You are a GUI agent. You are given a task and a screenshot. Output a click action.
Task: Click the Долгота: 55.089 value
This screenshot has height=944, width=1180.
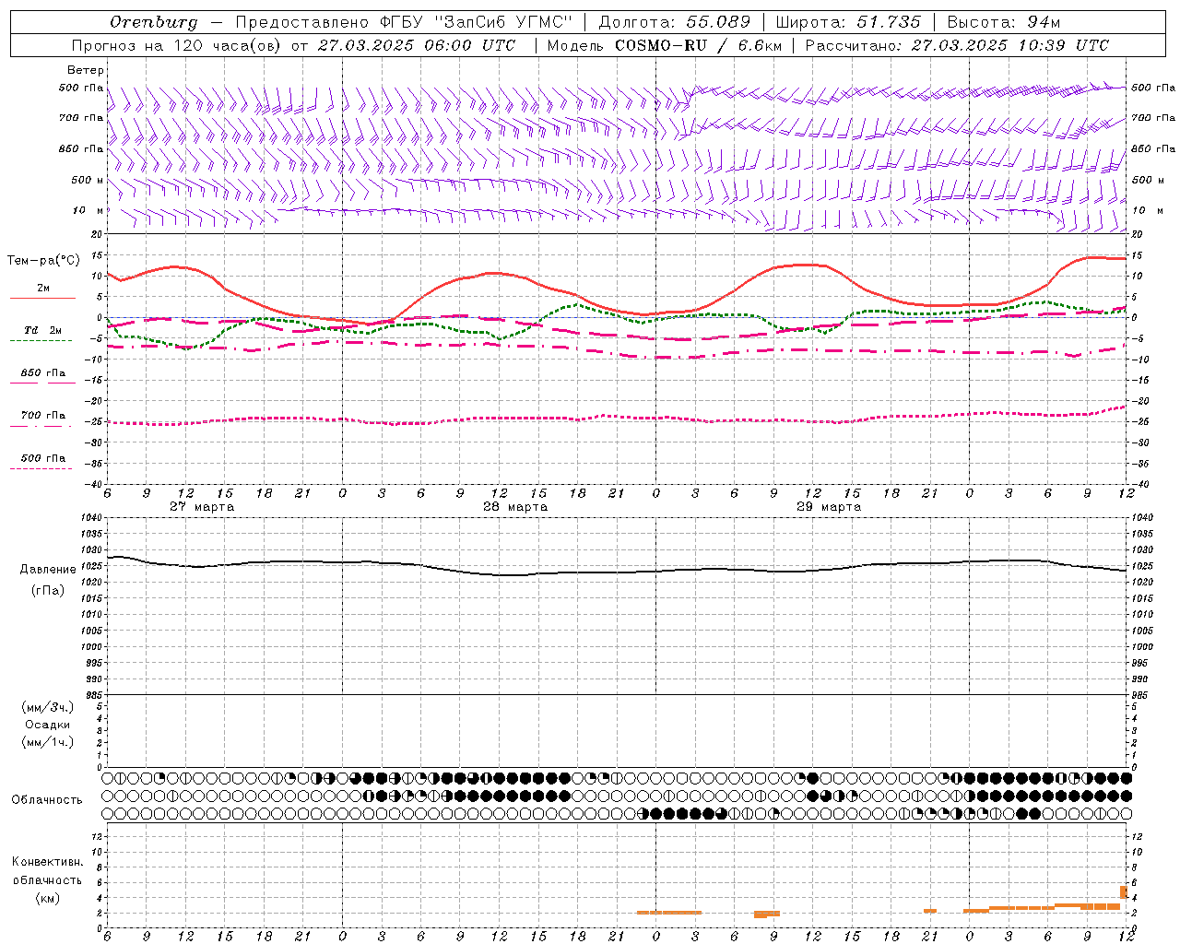tap(675, 22)
